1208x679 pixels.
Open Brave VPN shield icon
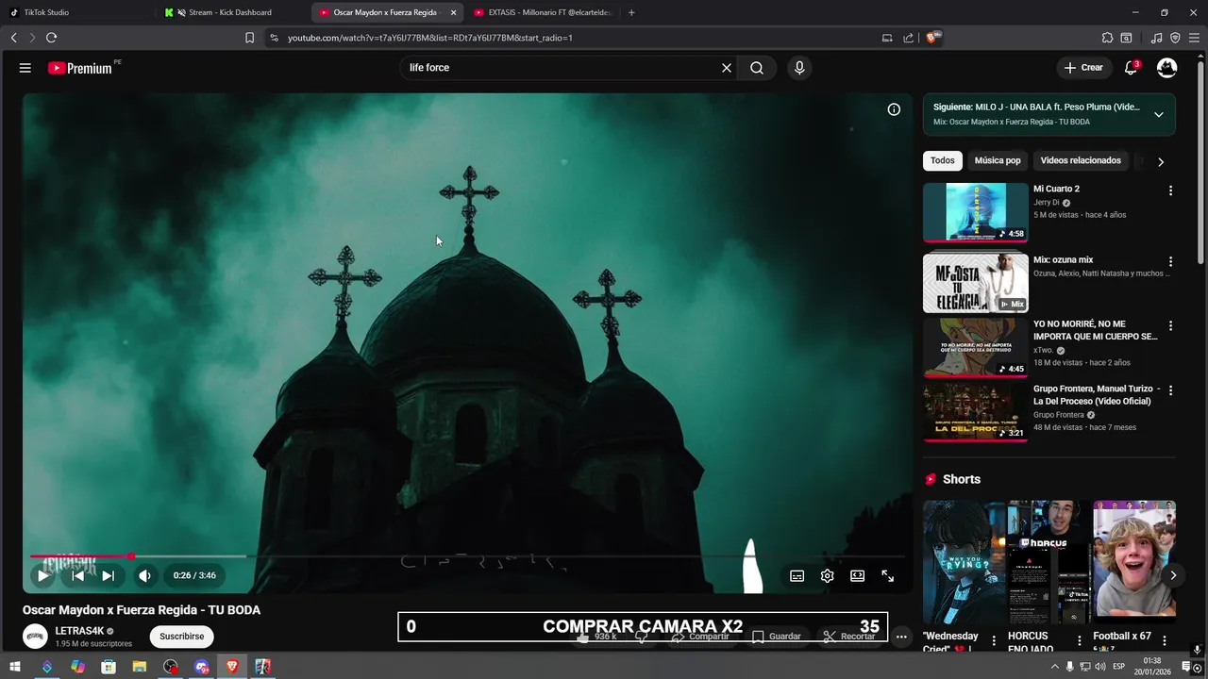click(1175, 38)
